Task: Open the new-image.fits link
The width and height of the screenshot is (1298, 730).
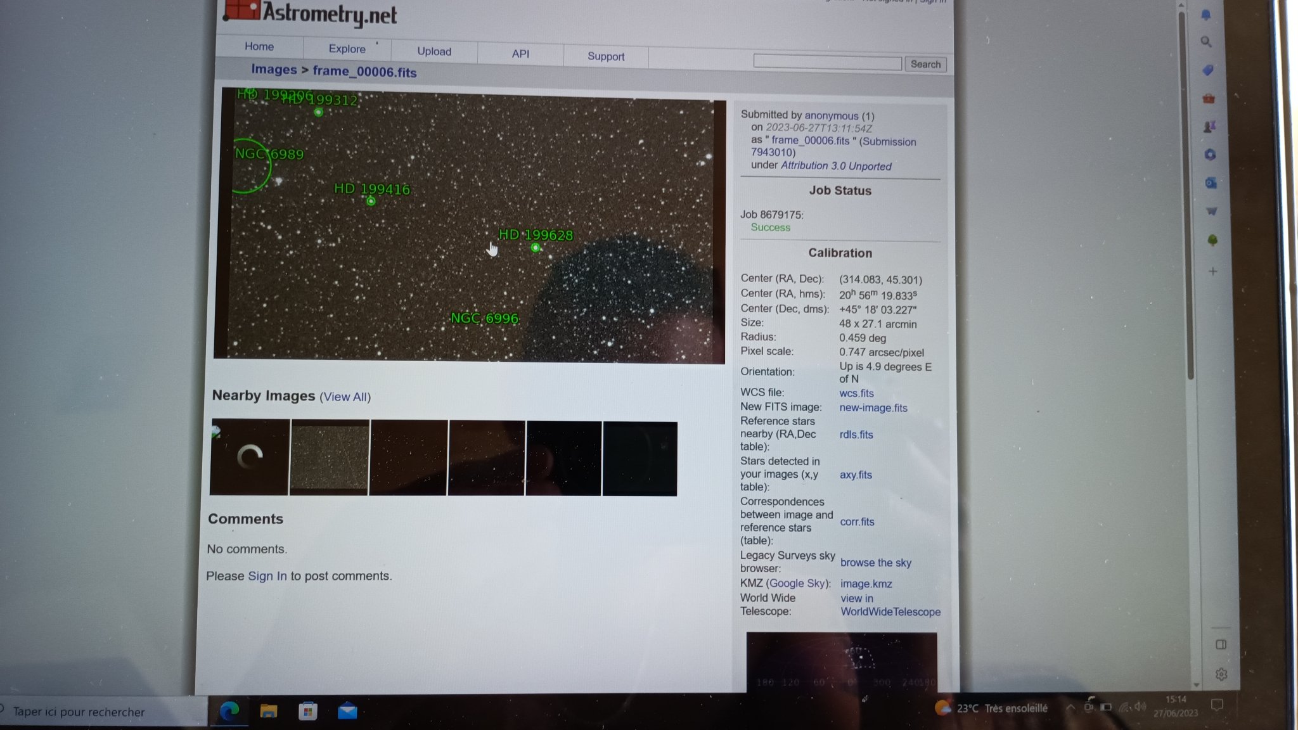Action: coord(873,407)
